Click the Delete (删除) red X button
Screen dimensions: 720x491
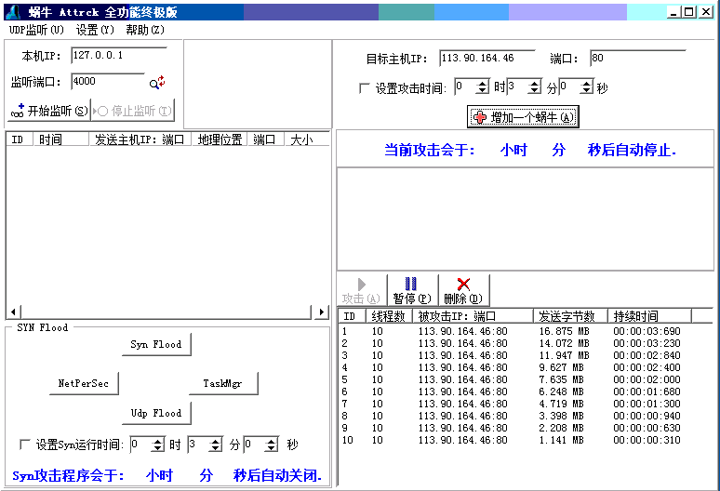click(463, 291)
